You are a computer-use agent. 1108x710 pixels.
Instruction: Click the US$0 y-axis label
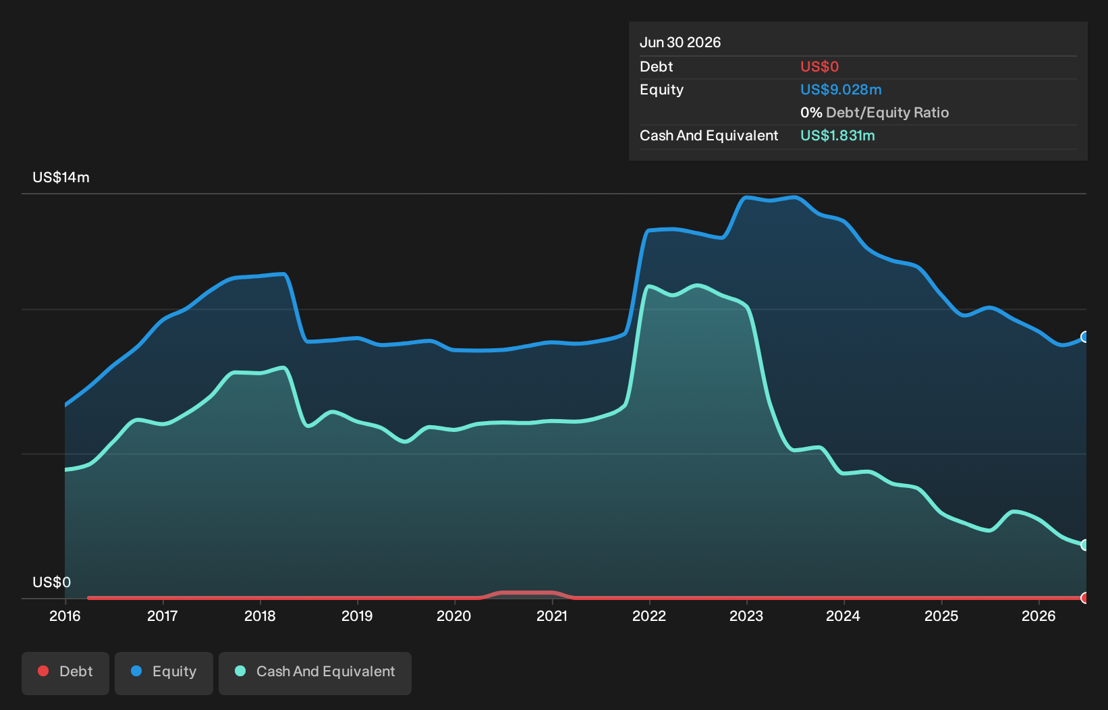point(51,582)
